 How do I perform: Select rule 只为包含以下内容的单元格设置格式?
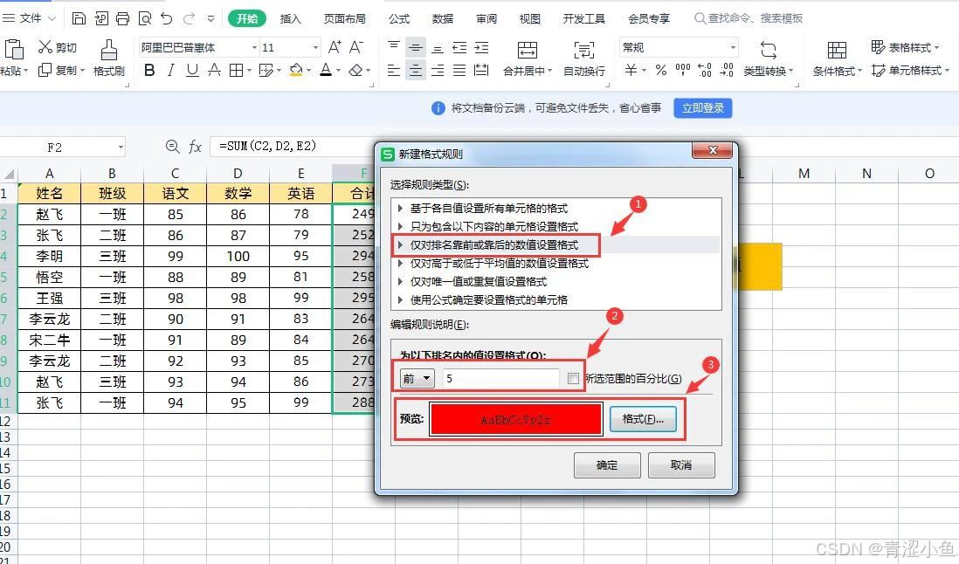click(494, 227)
